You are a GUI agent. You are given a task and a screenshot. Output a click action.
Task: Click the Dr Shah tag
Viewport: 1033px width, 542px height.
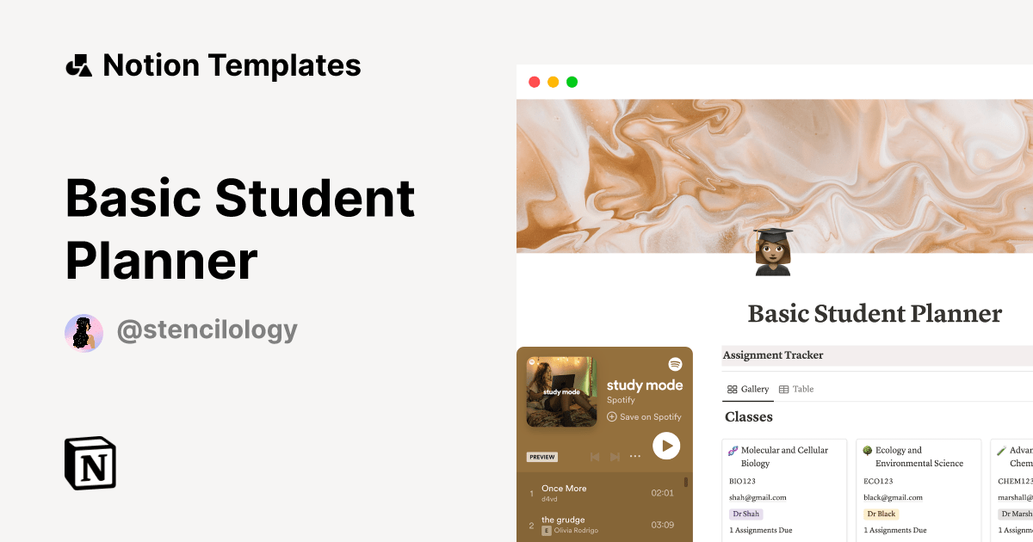tap(745, 514)
